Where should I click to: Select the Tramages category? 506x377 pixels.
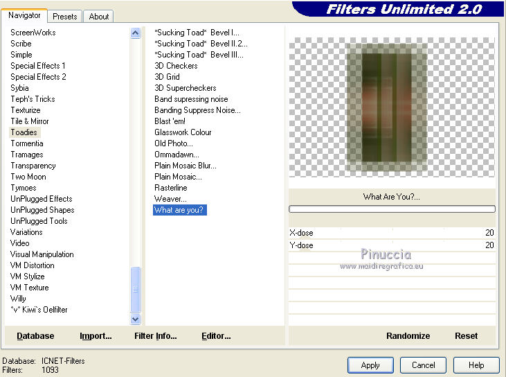pyautogui.click(x=27, y=155)
